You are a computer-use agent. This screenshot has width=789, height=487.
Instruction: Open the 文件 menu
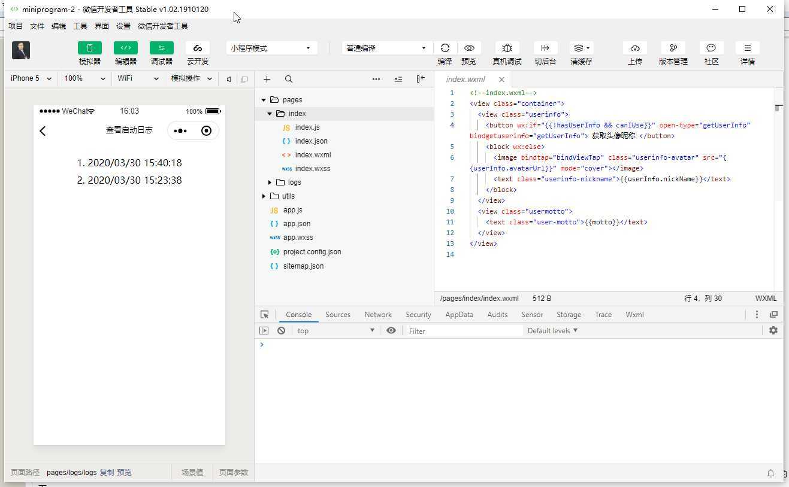(37, 26)
